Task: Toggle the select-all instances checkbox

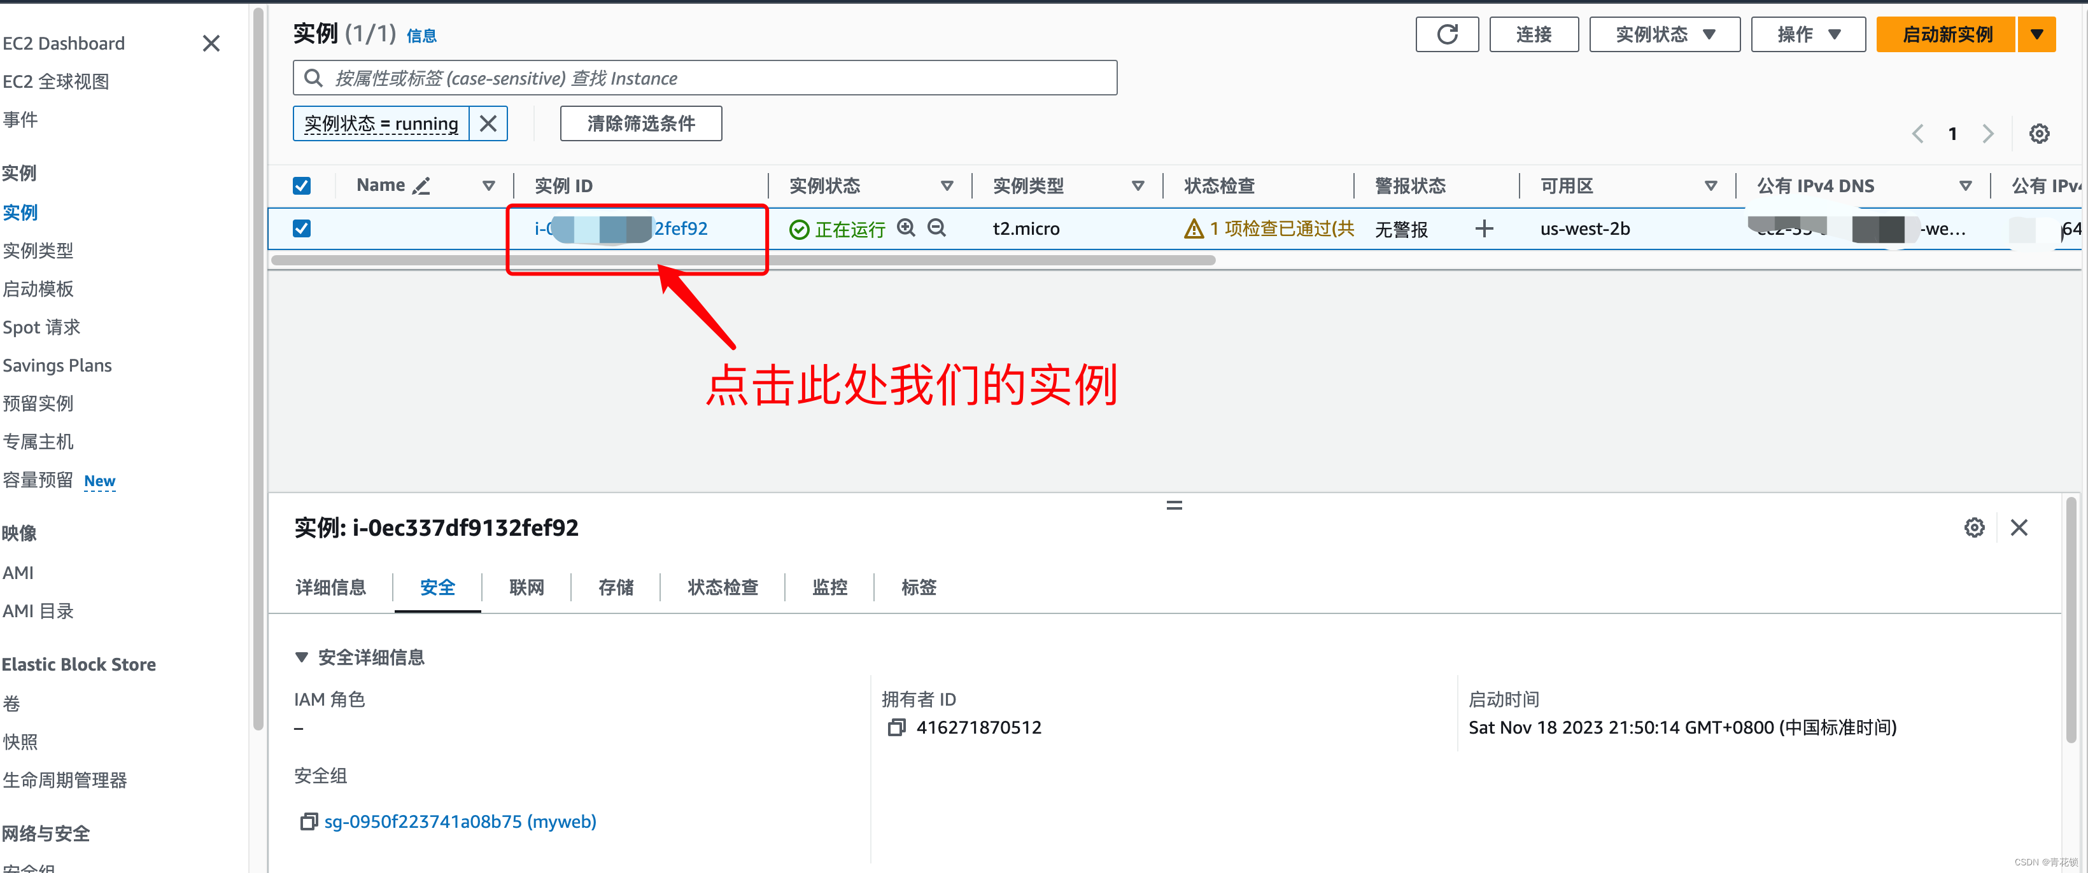Action: (302, 185)
